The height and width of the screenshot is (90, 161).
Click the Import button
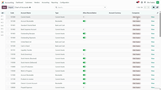tap(11, 7)
